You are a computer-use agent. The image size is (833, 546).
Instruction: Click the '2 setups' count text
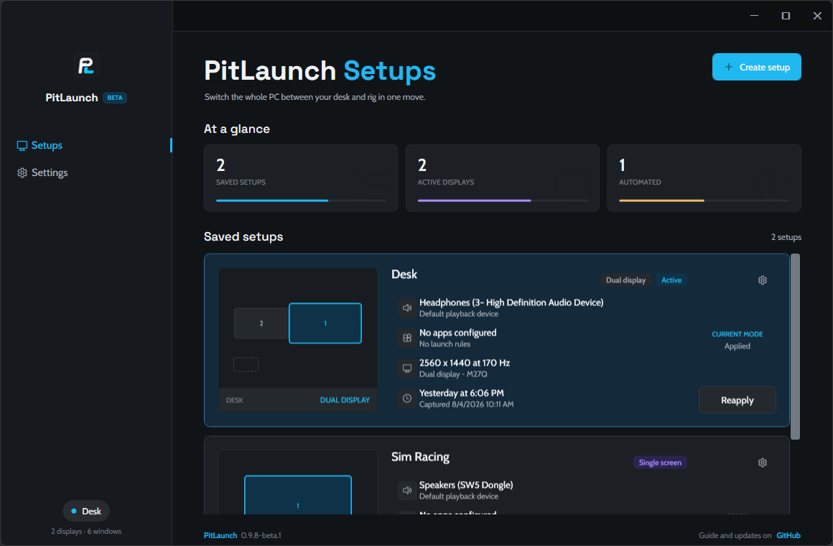pos(786,237)
